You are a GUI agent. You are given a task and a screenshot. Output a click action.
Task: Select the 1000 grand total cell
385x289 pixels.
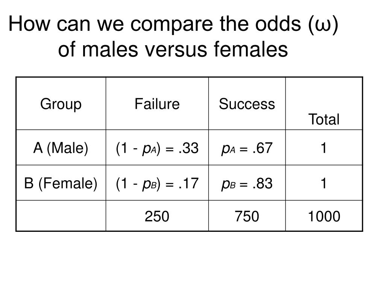point(324,216)
